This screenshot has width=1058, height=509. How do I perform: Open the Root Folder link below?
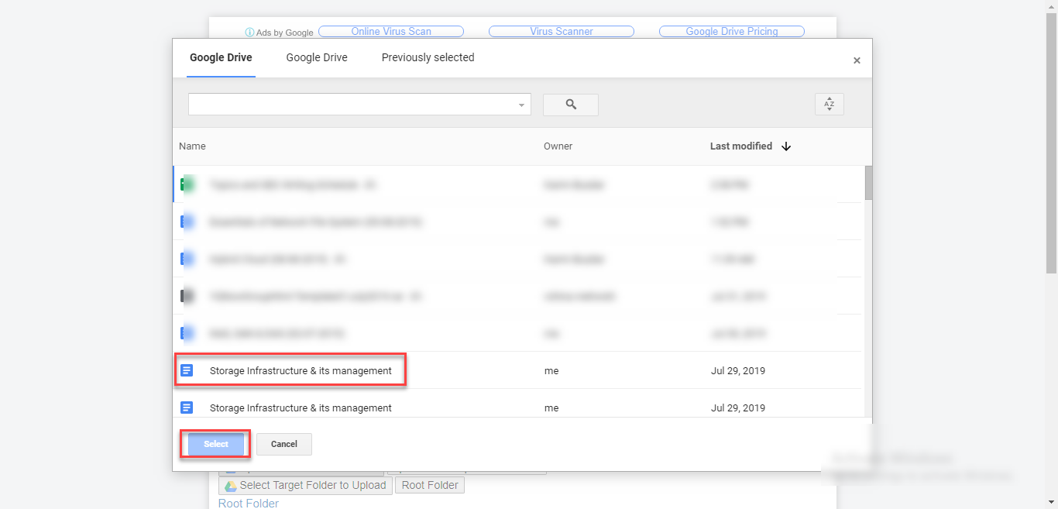coord(249,503)
